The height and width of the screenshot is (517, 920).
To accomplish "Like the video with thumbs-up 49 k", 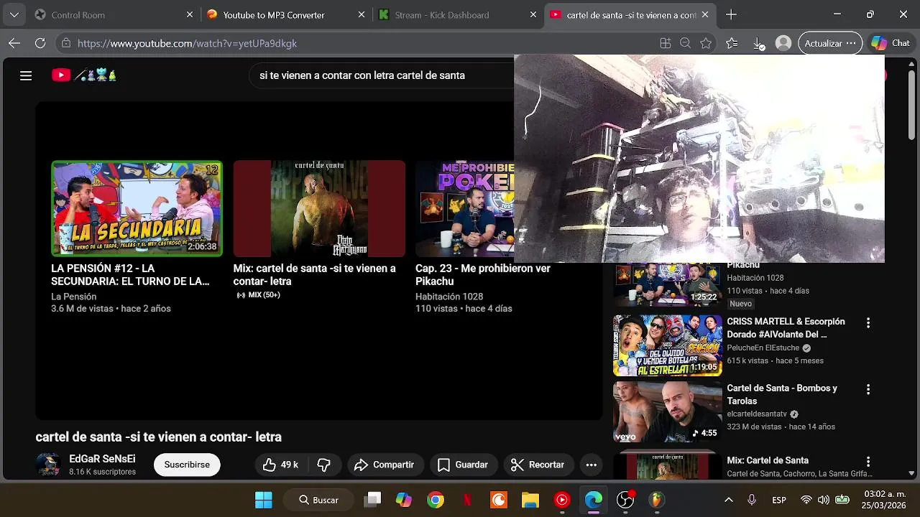I will [x=280, y=465].
